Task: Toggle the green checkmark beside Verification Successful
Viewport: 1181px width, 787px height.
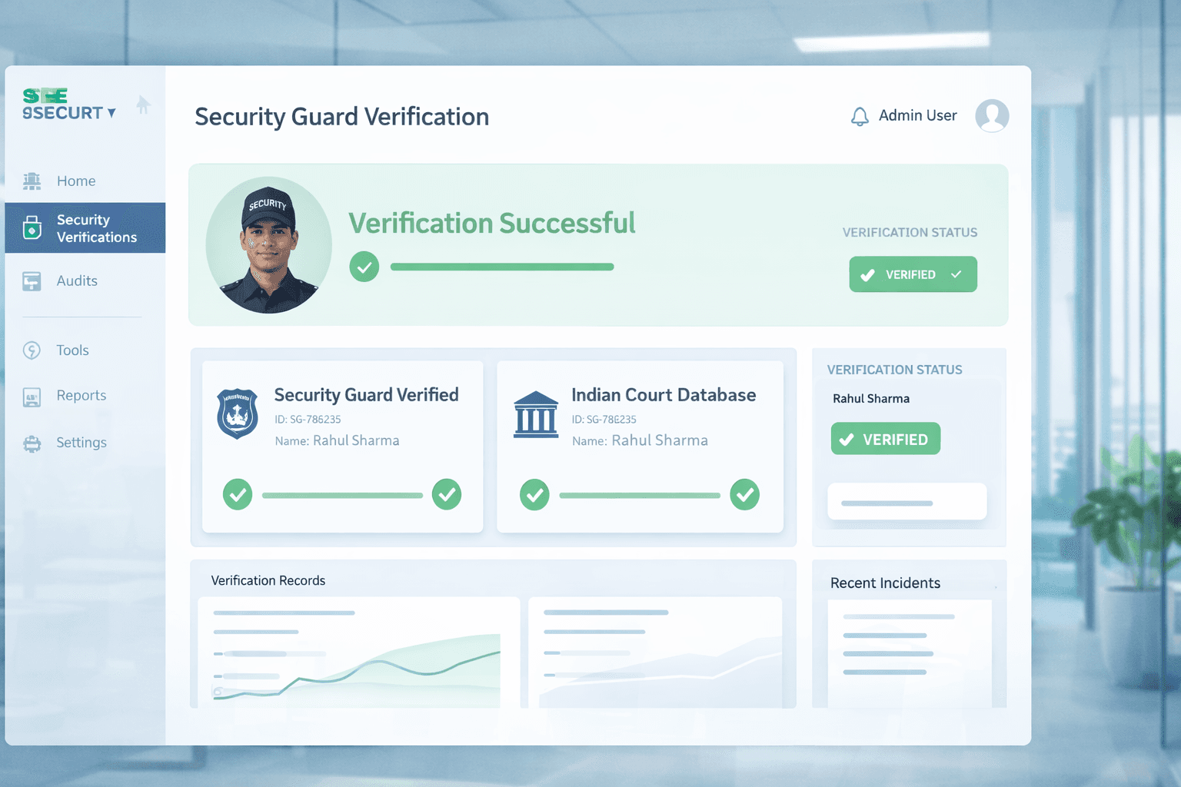Action: [364, 267]
